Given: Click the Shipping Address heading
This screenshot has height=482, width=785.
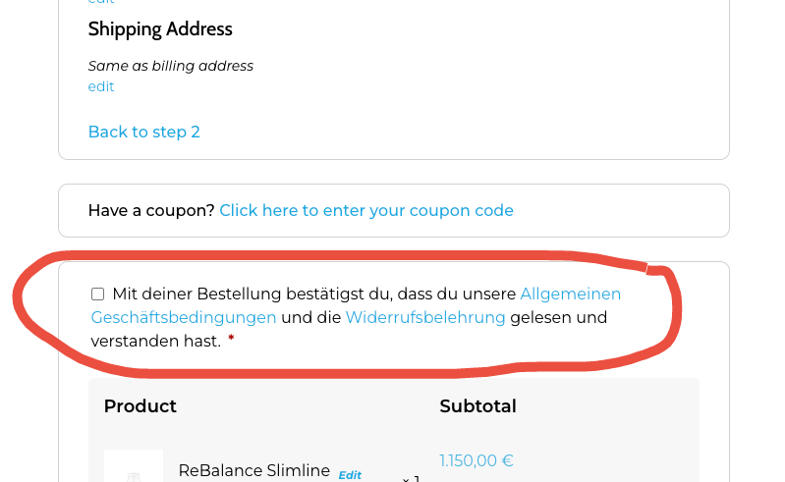Looking at the screenshot, I should (x=160, y=29).
